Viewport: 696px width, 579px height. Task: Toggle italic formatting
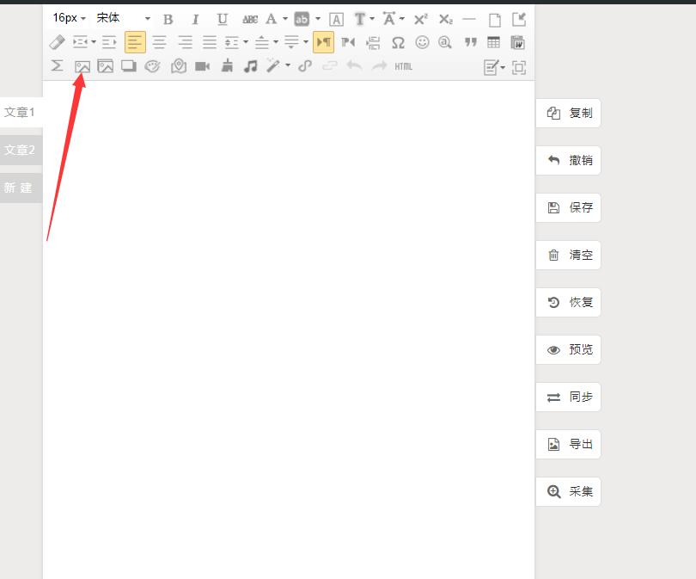195,19
